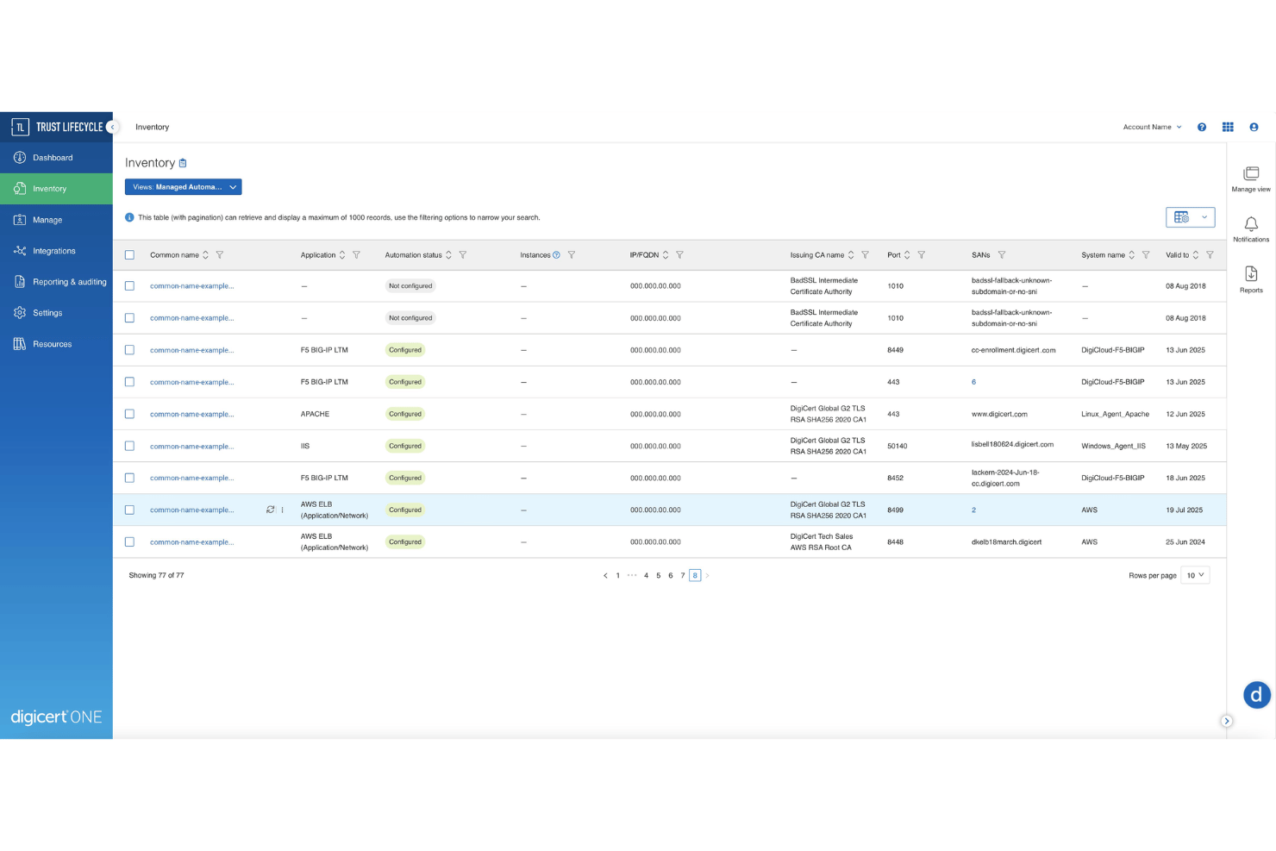
Task: Filter the Port column
Action: click(922, 255)
